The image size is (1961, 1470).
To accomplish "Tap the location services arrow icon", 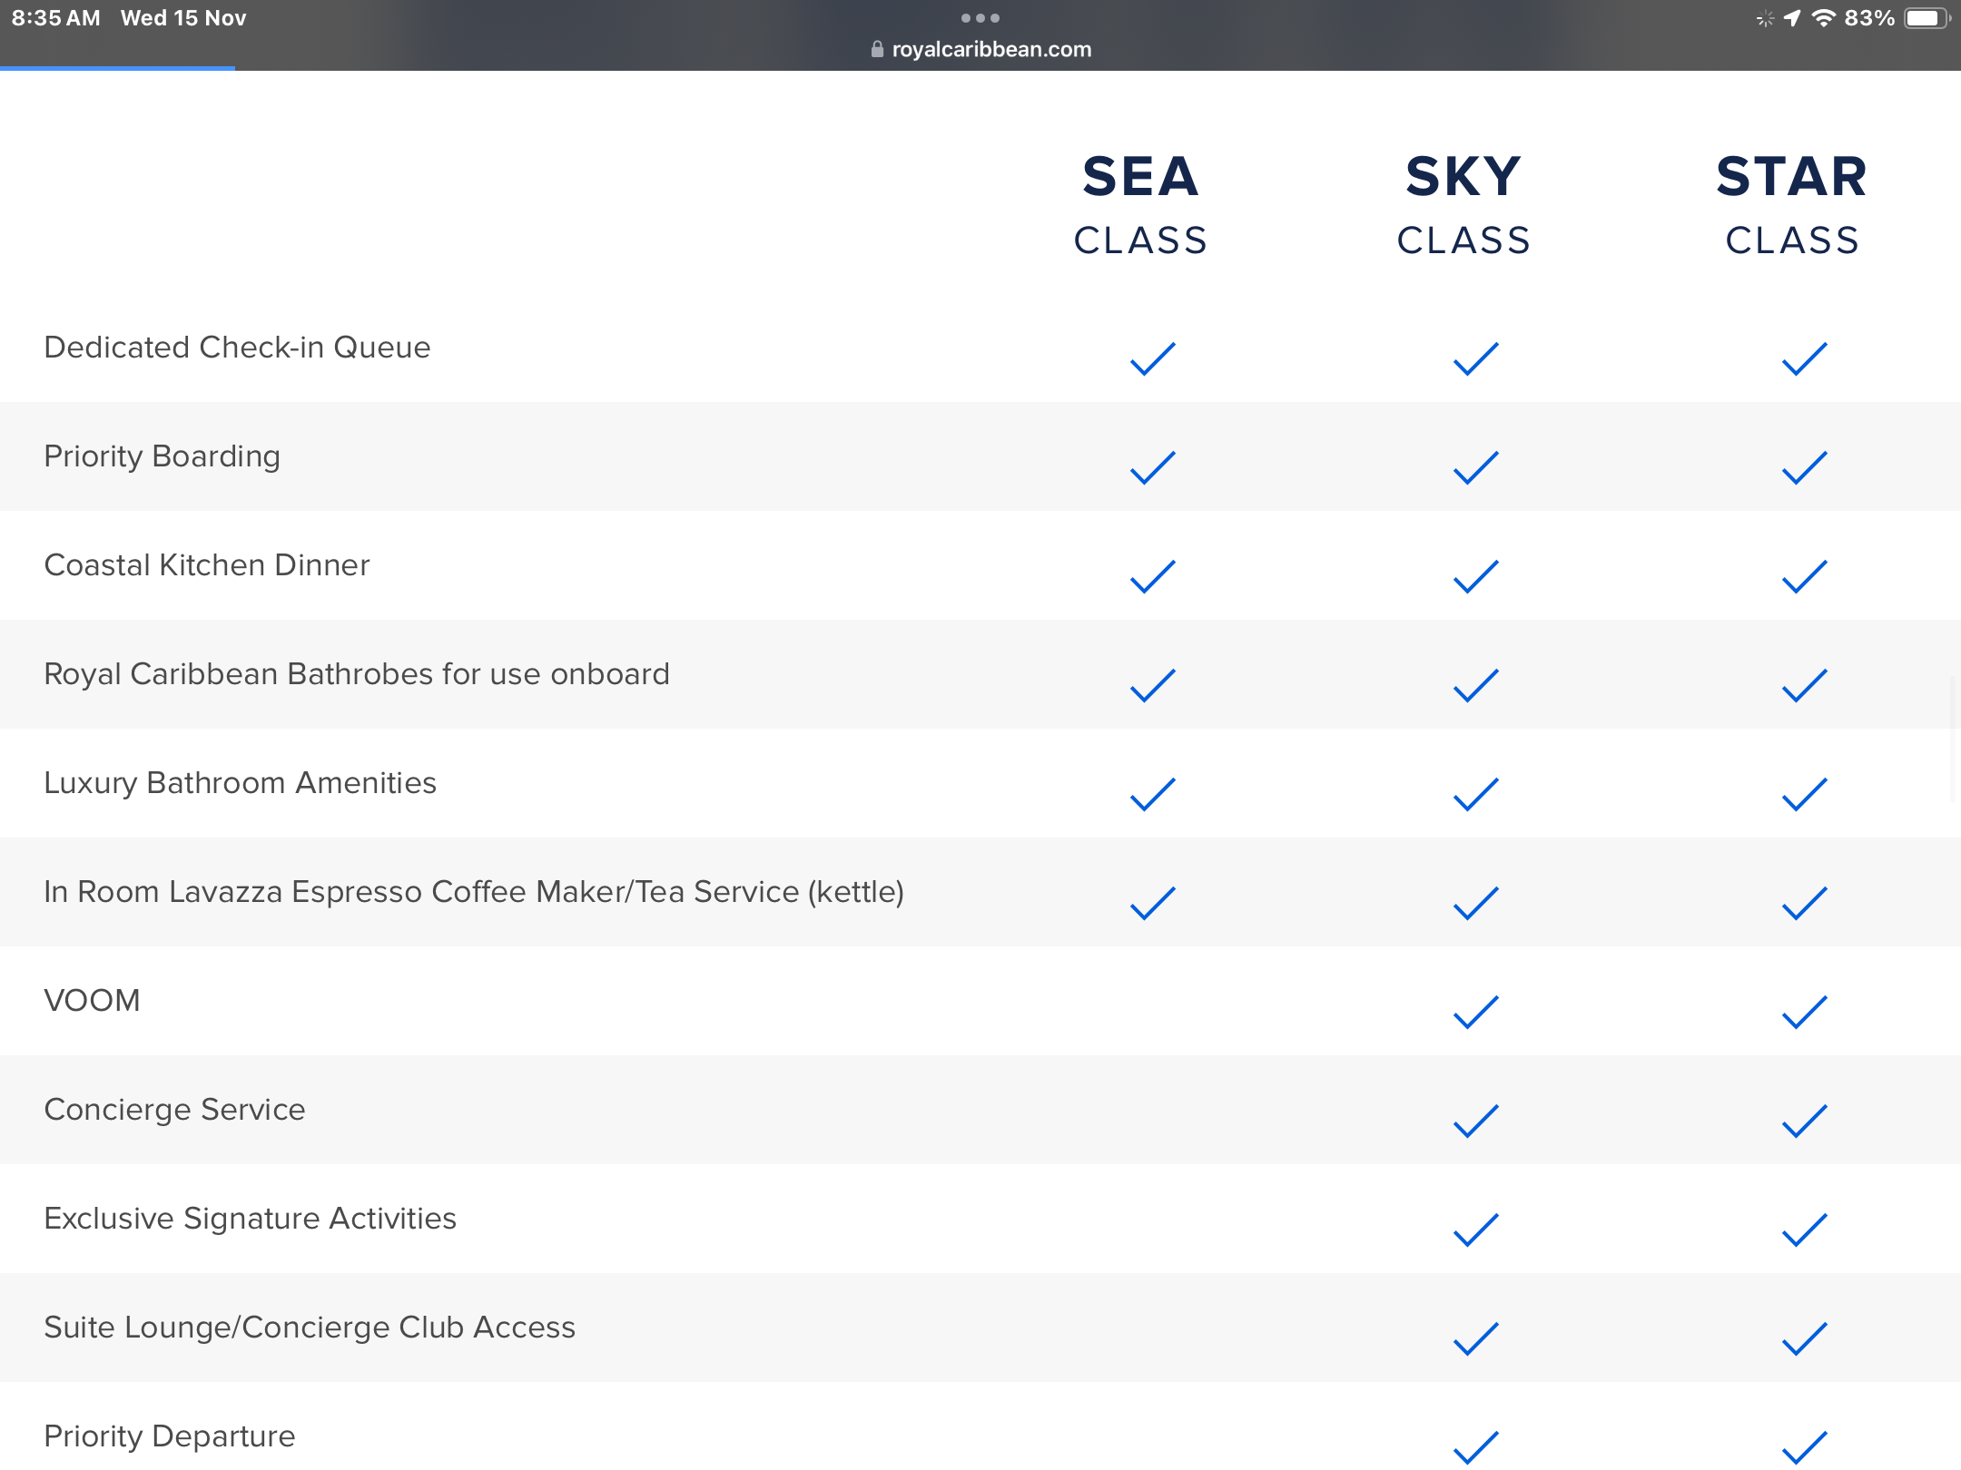I will point(1792,18).
